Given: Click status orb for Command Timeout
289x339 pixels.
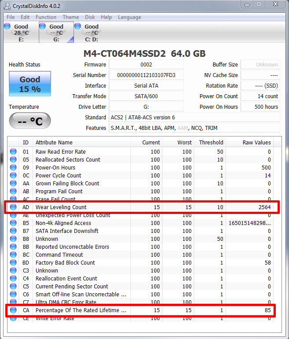Looking at the screenshot, I should (x=13, y=254).
